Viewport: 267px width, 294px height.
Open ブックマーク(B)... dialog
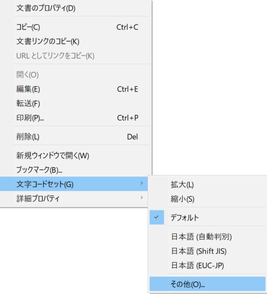[x=75, y=170]
